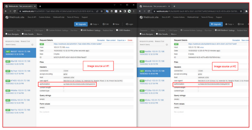
Task: Click the Search Query field in the left window
Action: pyautogui.click(x=18, y=45)
